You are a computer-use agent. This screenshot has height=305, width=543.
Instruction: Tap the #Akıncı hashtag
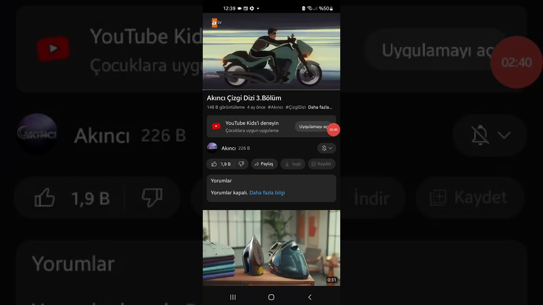(275, 107)
